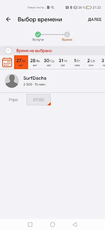Open the orange calendar picker icon
Image resolution: width=105 pixels, height=230 pixels.
(x=7, y=62)
